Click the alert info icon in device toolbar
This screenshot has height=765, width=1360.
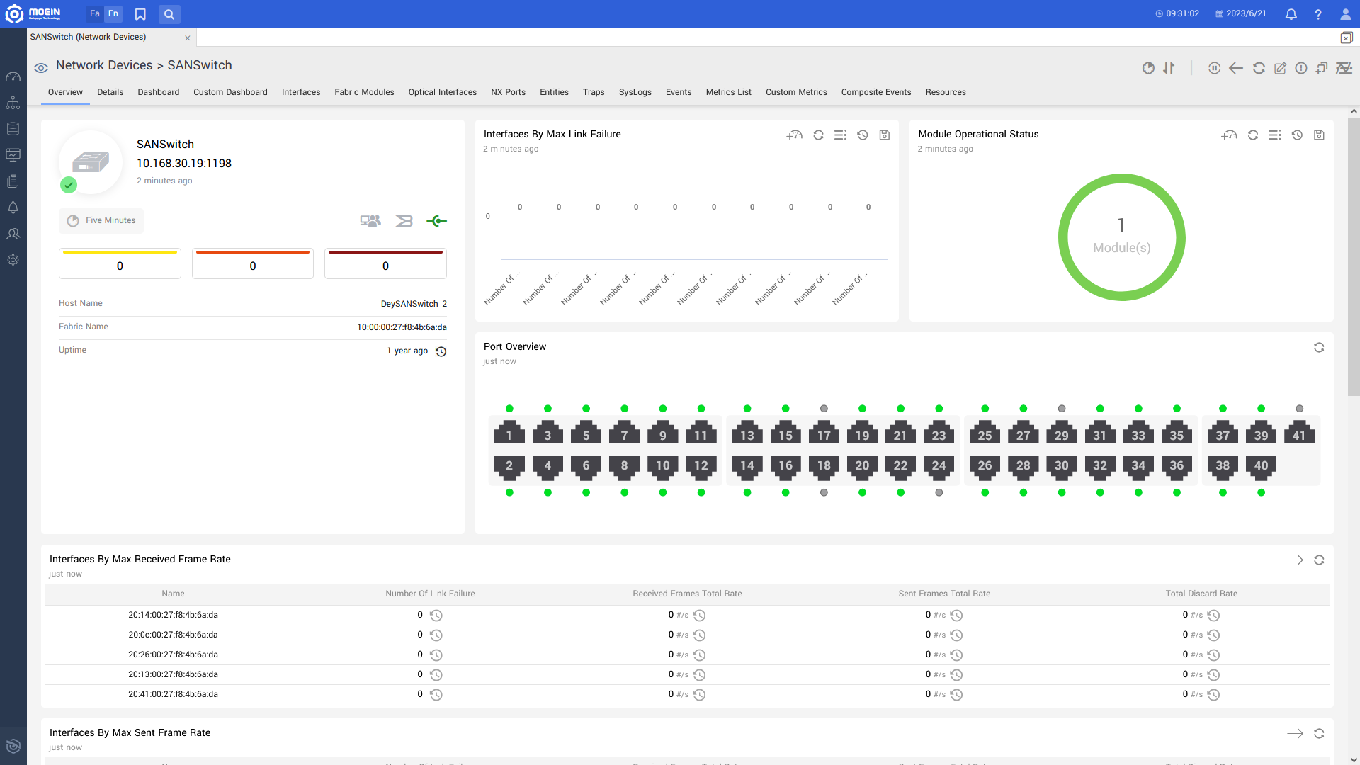tap(1301, 68)
